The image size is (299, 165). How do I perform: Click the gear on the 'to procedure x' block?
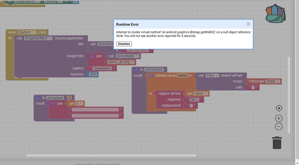click(x=38, y=98)
